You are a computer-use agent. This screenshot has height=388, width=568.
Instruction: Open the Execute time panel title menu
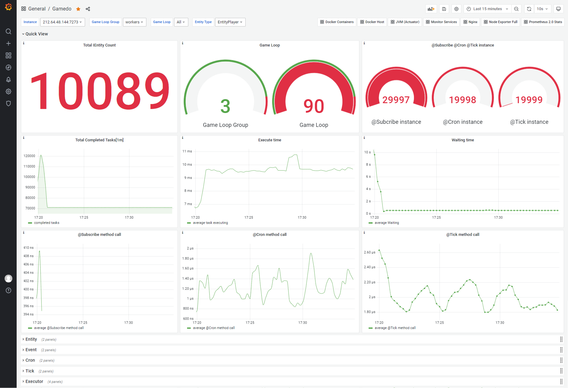(x=269, y=140)
